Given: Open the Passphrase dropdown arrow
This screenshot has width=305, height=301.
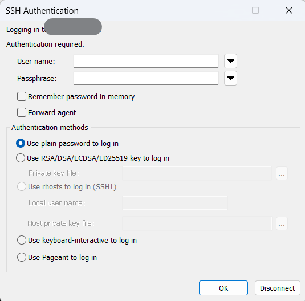Looking at the screenshot, I should 230,78.
